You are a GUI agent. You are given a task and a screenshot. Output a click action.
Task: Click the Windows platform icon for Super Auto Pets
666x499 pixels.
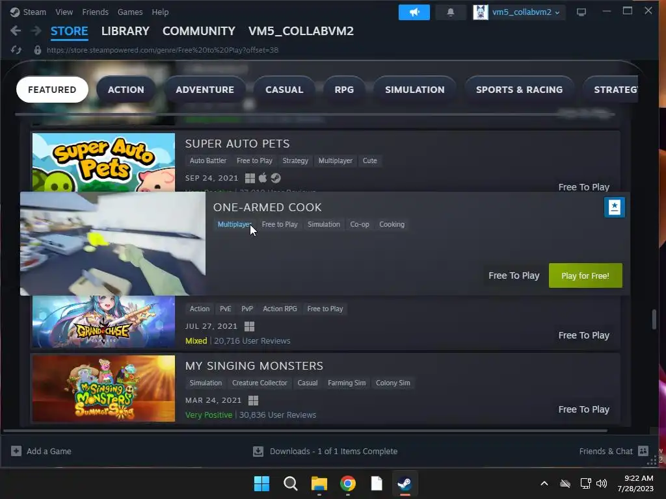point(250,178)
